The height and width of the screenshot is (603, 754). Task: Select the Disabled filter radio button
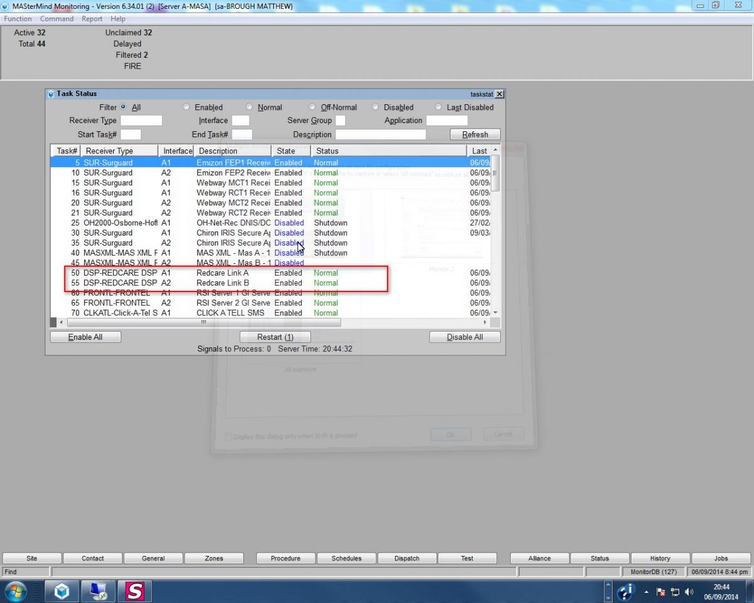[376, 107]
